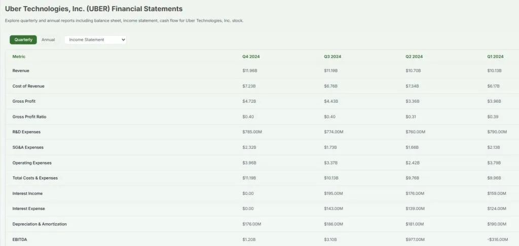Open the Income Statement dropdown

point(95,39)
